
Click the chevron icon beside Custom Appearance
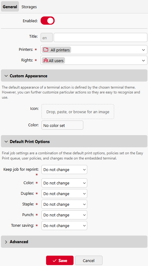(x=6, y=76)
